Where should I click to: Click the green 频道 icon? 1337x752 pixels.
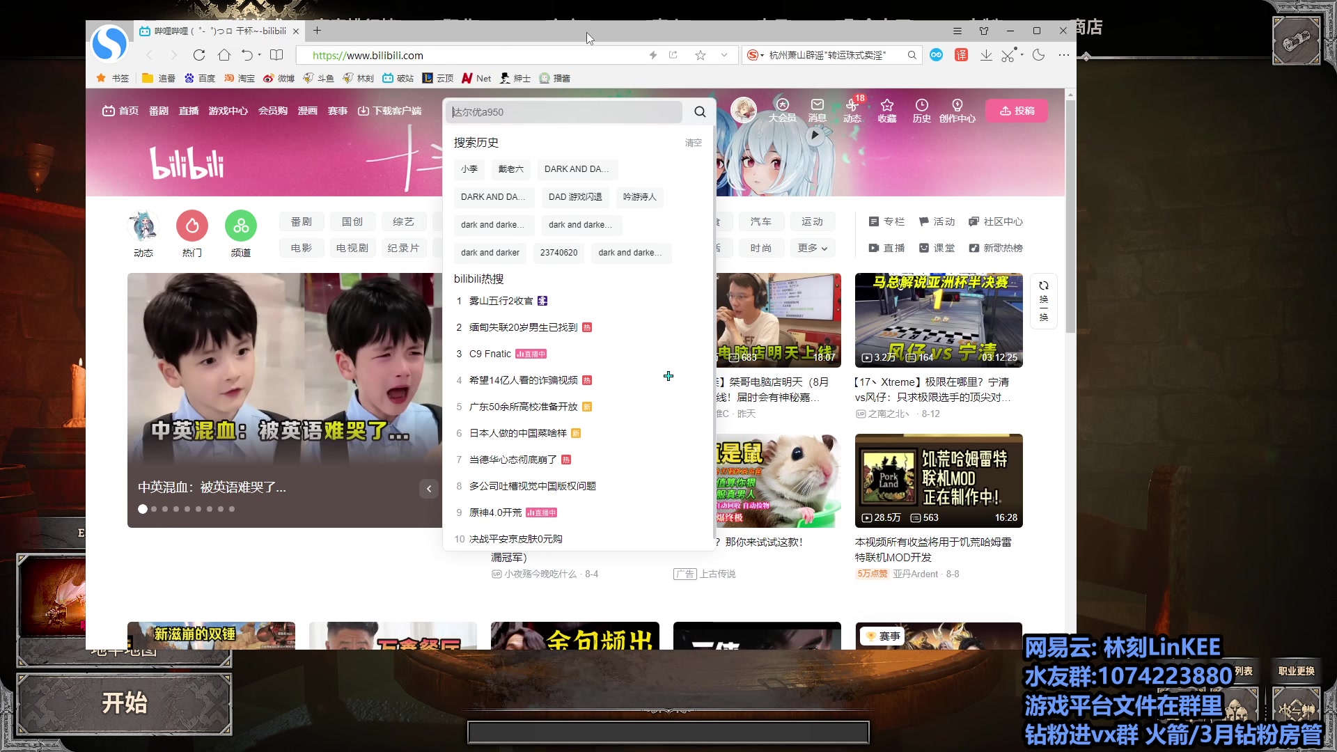click(241, 226)
